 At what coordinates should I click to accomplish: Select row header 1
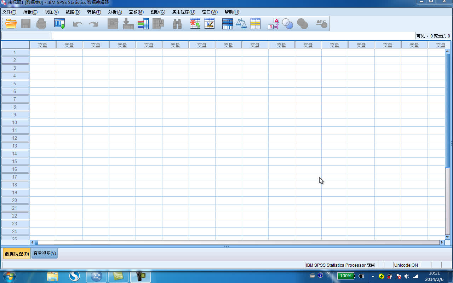tap(15, 52)
